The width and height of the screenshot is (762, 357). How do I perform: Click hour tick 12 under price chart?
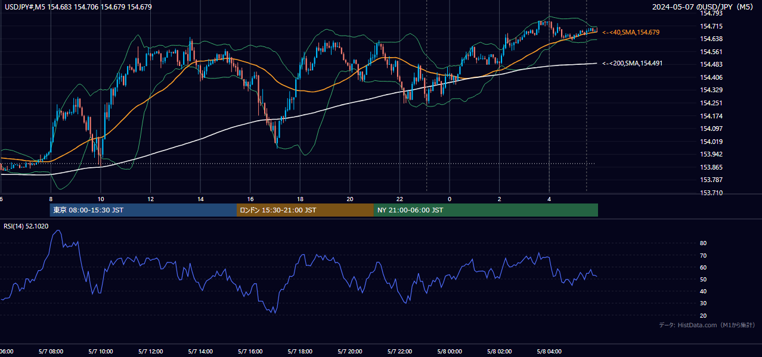coord(151,199)
